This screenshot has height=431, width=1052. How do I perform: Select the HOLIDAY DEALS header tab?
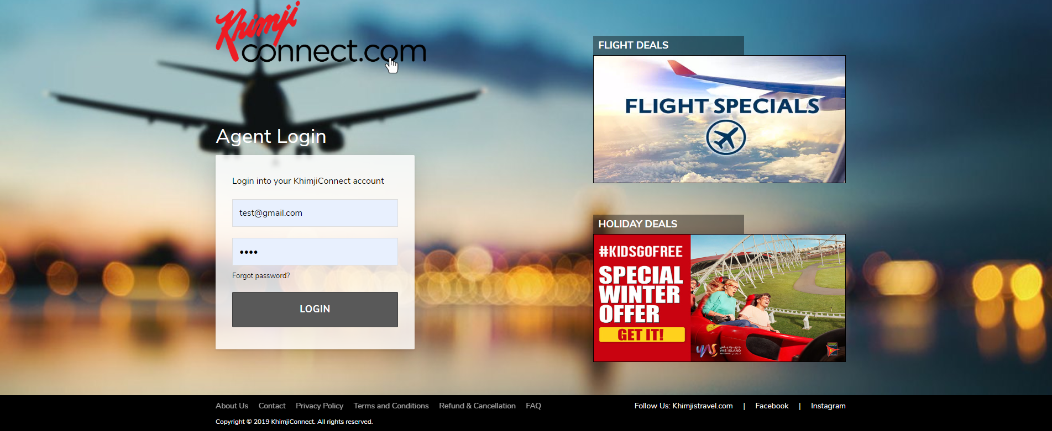click(x=668, y=224)
